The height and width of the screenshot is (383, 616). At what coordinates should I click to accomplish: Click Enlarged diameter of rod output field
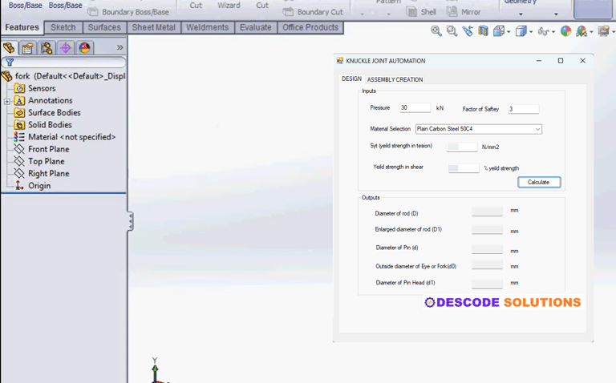pyautogui.click(x=487, y=230)
